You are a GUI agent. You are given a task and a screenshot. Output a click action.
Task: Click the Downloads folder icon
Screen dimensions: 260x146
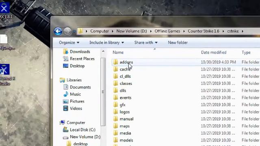[x=65, y=52]
